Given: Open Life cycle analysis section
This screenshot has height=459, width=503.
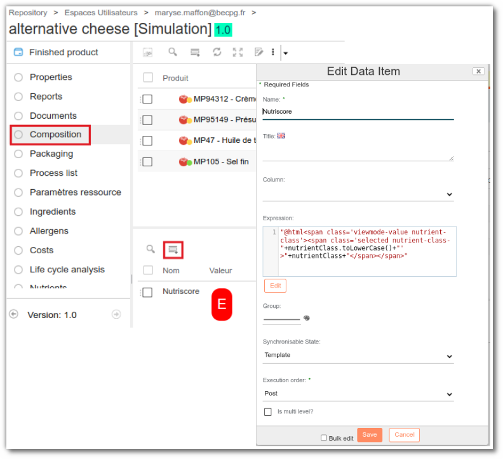Looking at the screenshot, I should [x=67, y=269].
